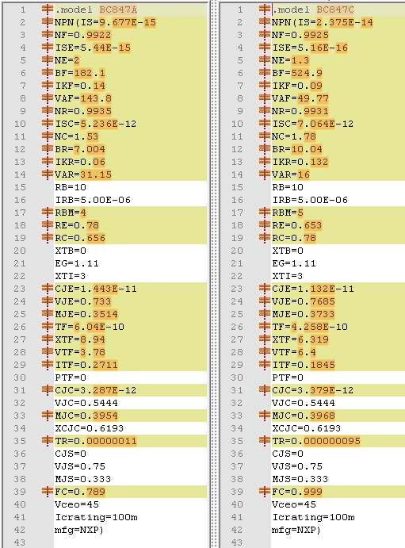The width and height of the screenshot is (405, 548).
Task: Click change marker next to VJE=0.7685
Action: [265, 301]
